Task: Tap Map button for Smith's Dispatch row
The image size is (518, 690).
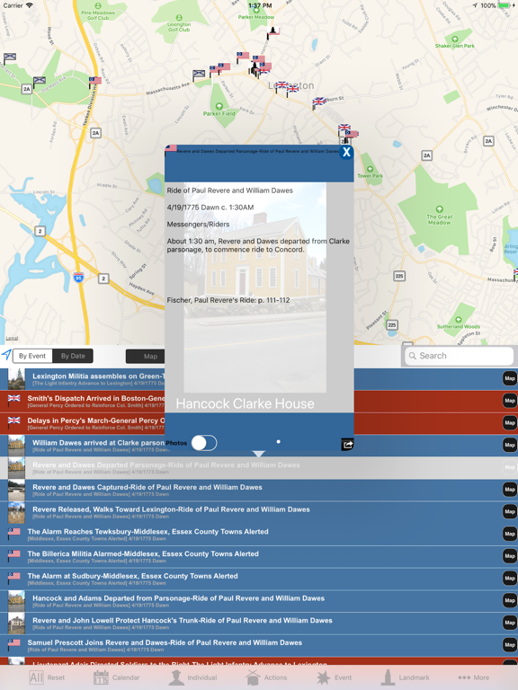Action: [x=510, y=401]
